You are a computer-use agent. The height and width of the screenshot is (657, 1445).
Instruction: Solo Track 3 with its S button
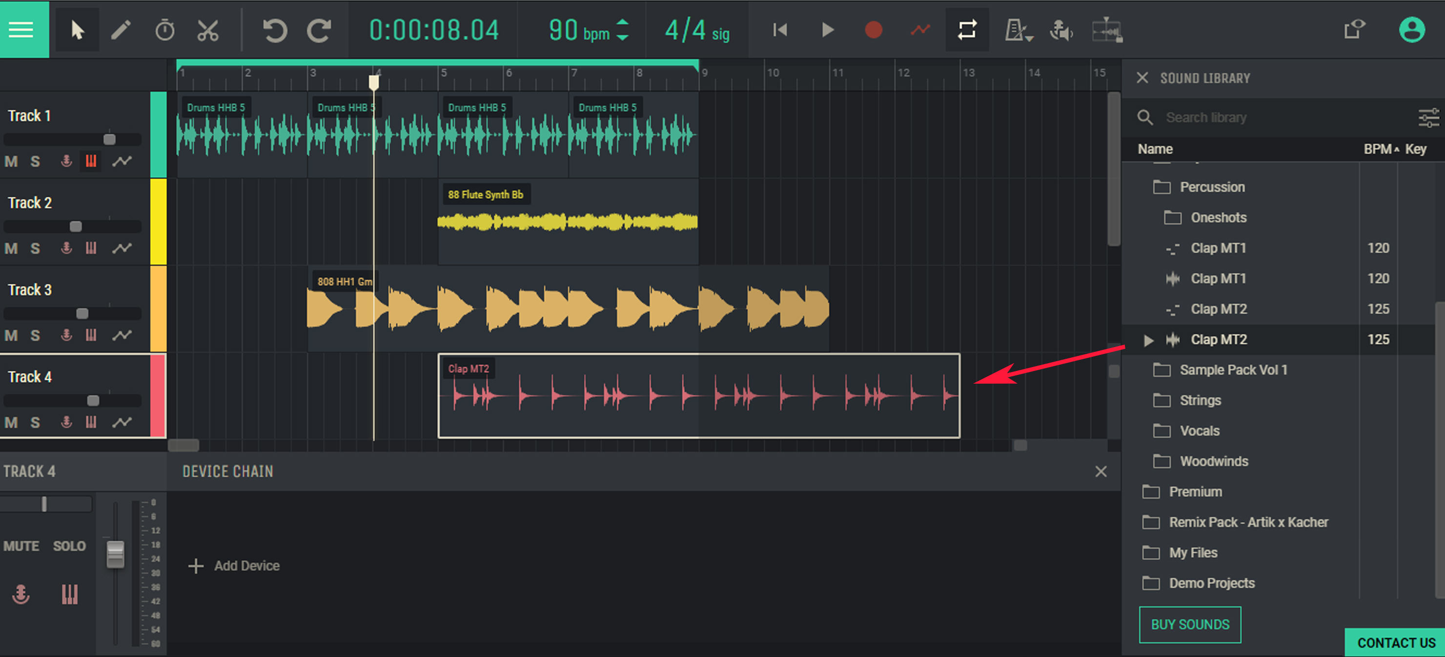[35, 335]
